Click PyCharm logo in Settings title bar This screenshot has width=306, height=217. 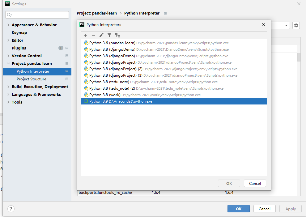point(7,4)
